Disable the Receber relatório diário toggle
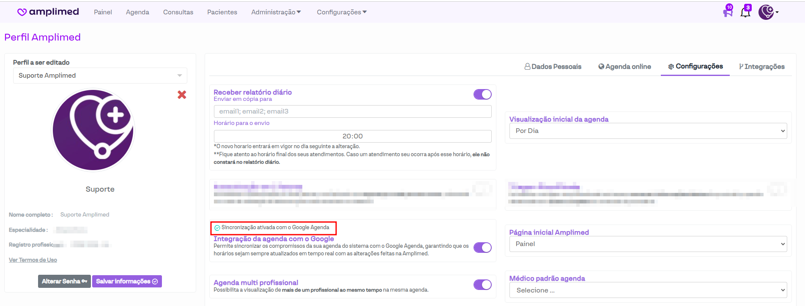 (x=482, y=94)
